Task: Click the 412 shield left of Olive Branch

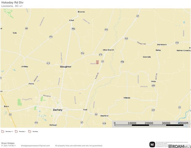Action: click(x=100, y=55)
